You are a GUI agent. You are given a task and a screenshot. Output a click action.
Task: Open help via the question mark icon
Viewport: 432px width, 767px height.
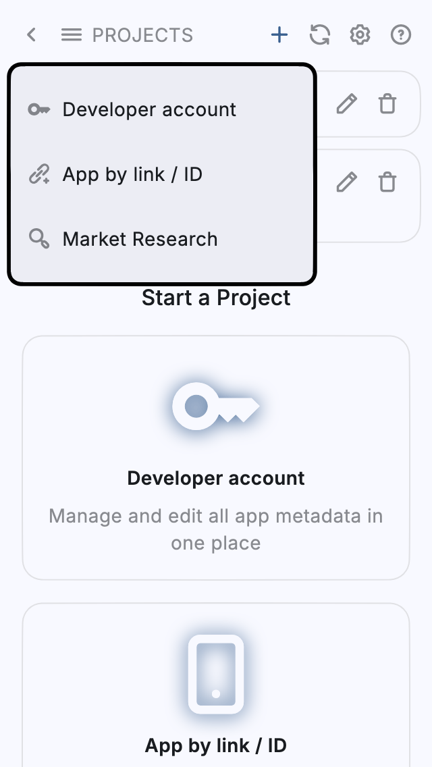click(x=401, y=35)
